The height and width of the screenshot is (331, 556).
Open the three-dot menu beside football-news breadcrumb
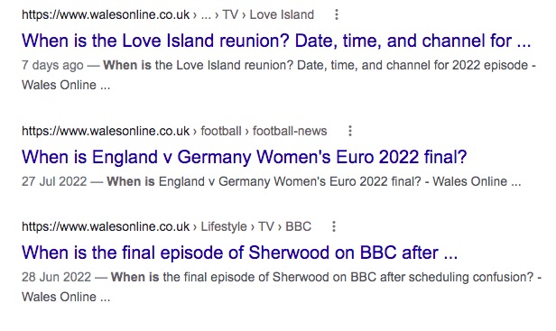point(350,131)
